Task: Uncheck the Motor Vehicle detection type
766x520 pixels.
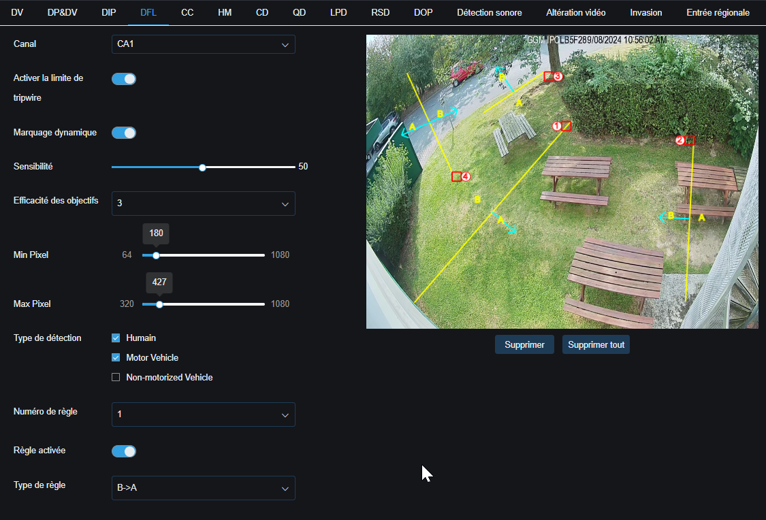Action: click(x=116, y=357)
